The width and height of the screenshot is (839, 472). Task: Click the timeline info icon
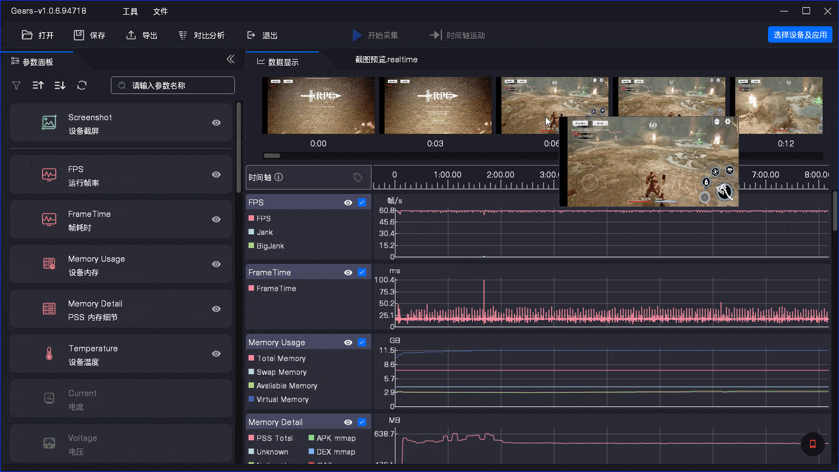(x=279, y=177)
